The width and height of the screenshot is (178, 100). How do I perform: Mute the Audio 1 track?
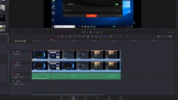(x=22, y=77)
